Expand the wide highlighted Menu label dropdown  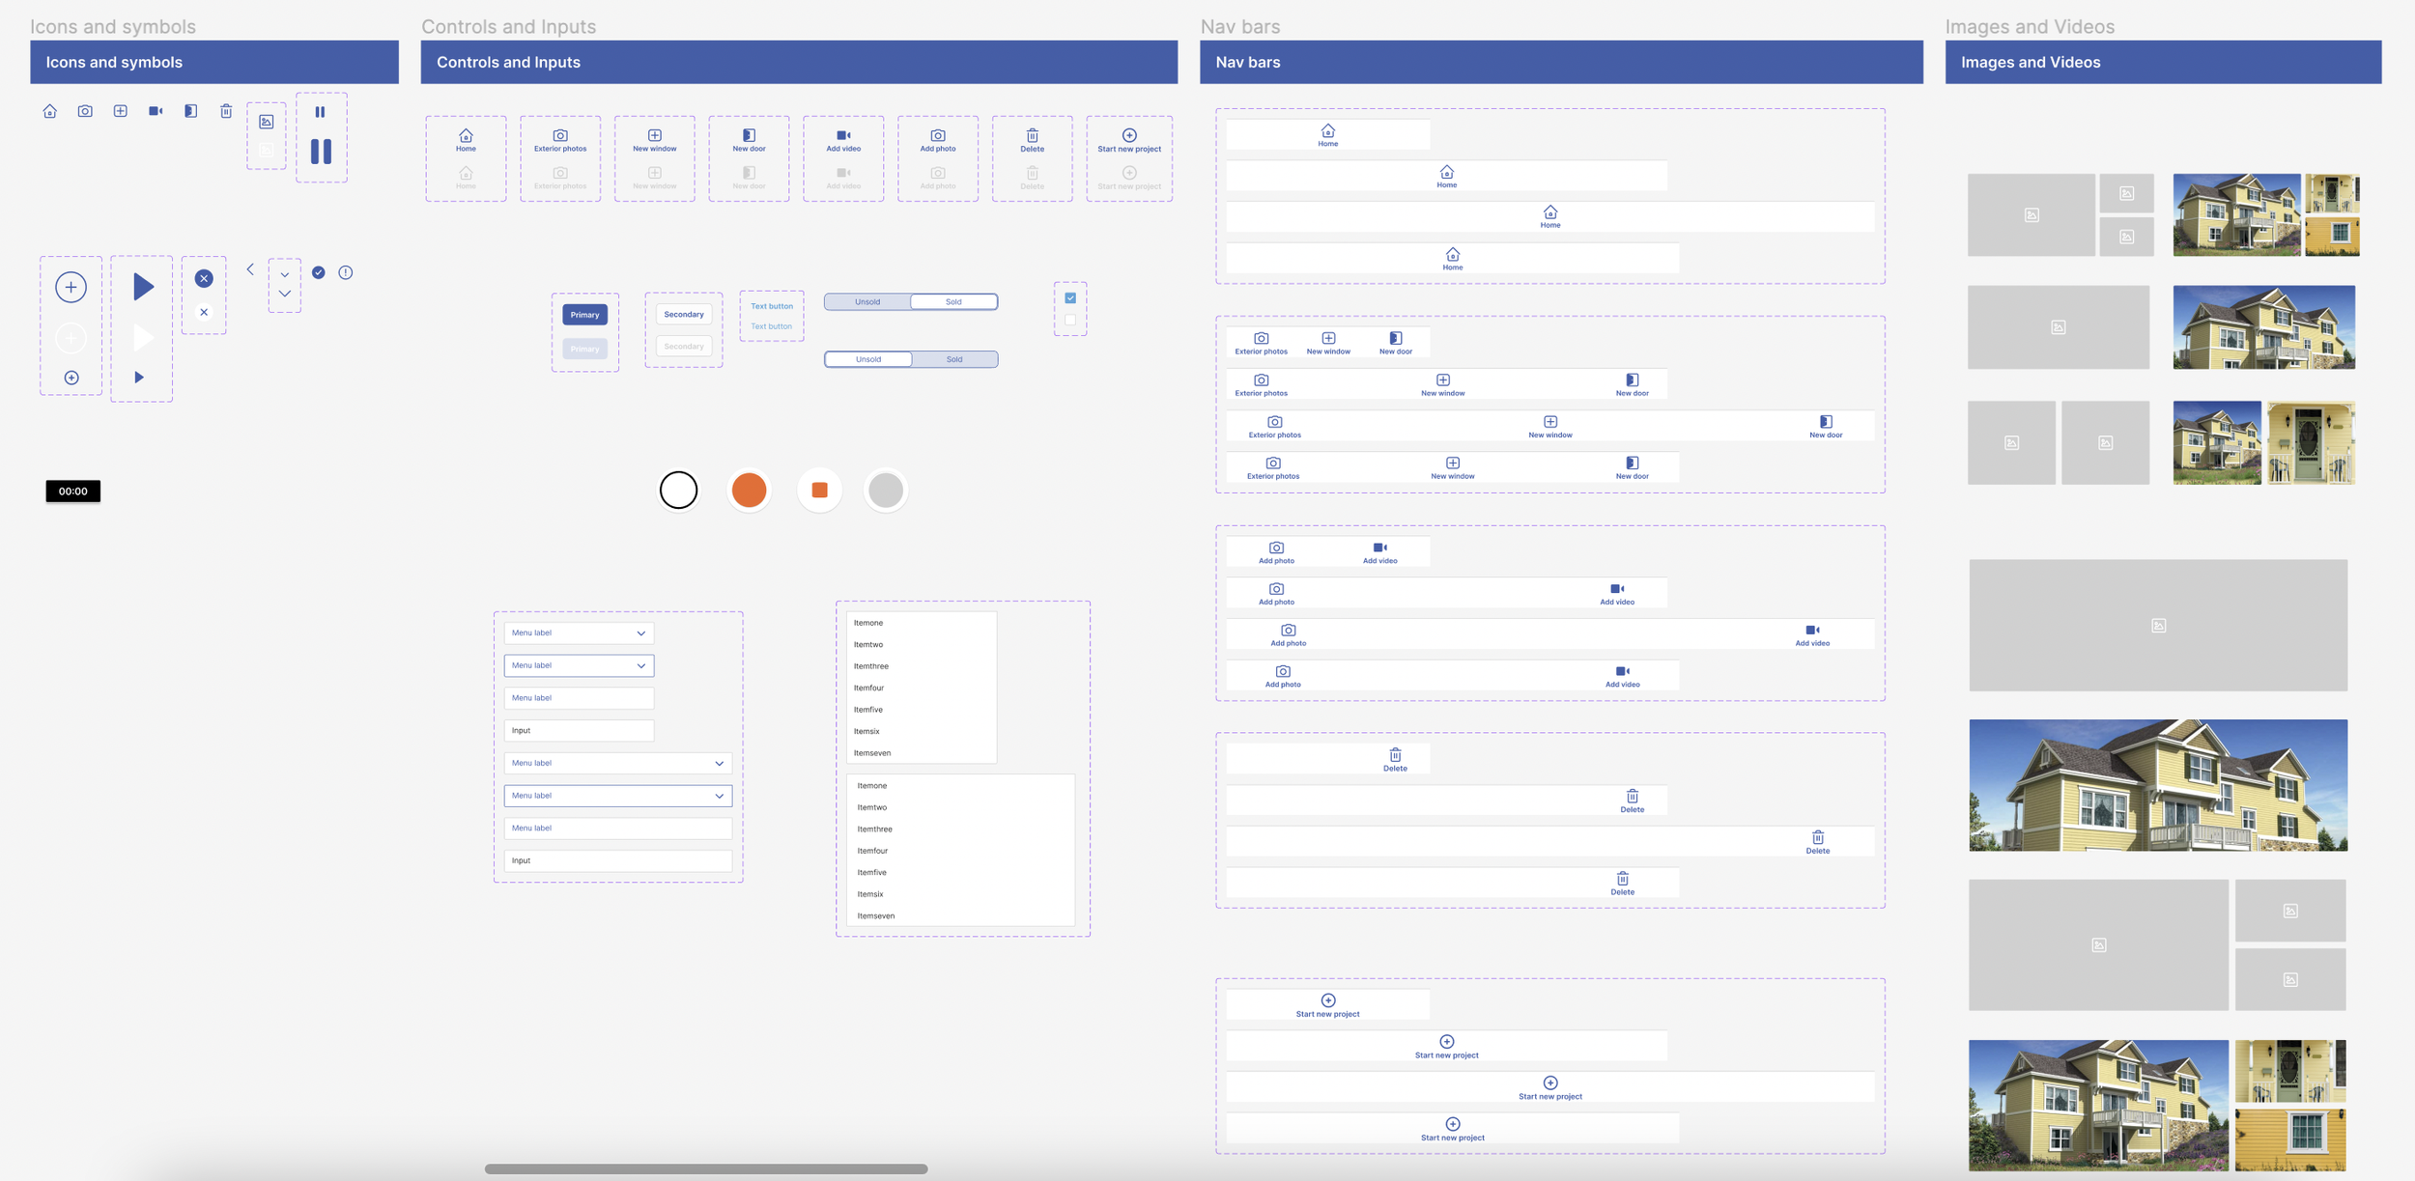point(617,796)
